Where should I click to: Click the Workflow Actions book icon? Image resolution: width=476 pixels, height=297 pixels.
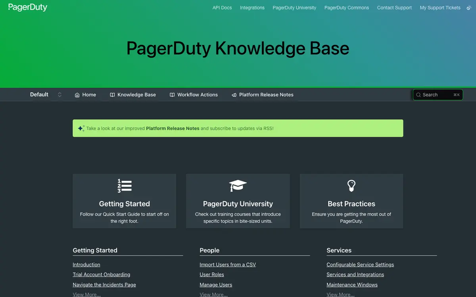pos(172,95)
